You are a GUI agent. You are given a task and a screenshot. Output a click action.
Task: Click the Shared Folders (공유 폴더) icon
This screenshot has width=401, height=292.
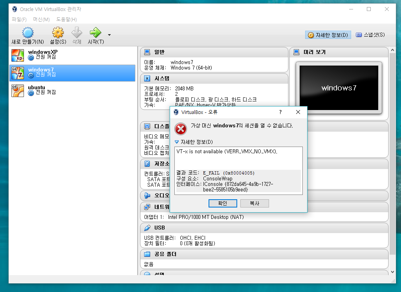pyautogui.click(x=147, y=254)
